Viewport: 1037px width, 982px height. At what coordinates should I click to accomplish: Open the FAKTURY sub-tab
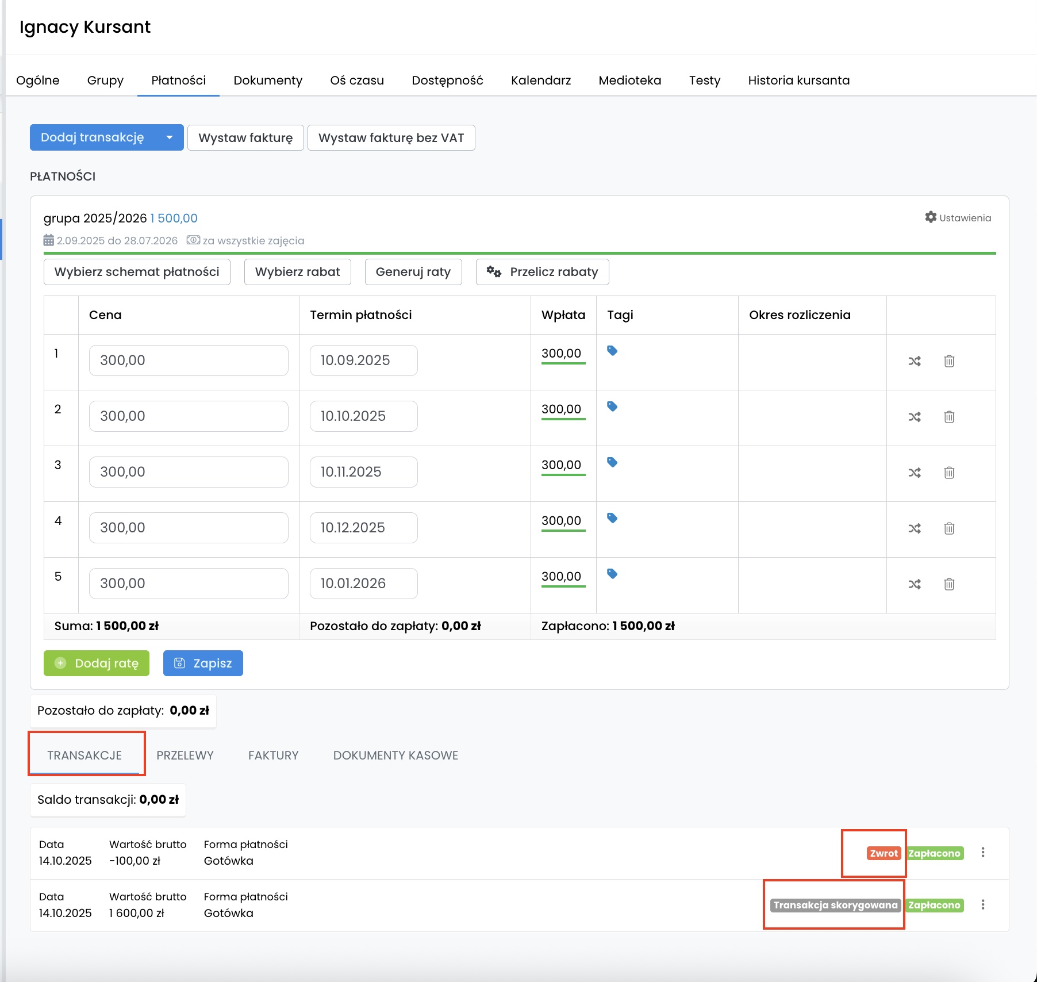[x=273, y=755]
